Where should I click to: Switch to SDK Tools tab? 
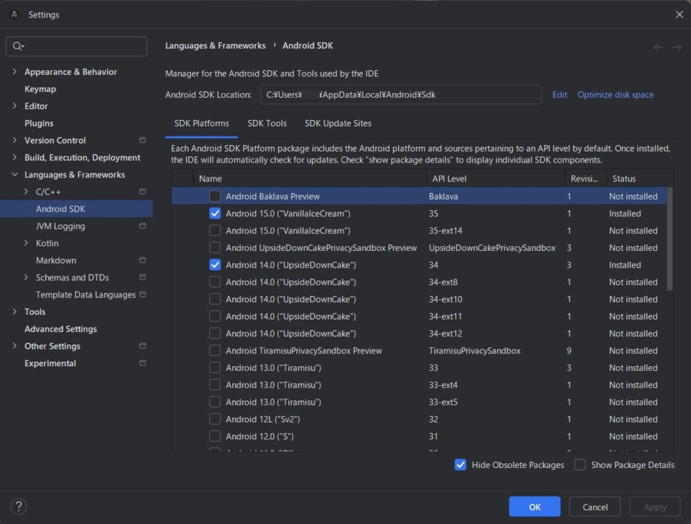267,123
